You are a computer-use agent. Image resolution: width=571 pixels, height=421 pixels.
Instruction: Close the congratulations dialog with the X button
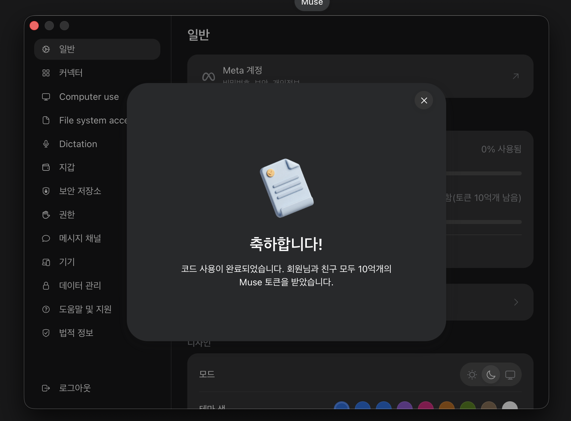(x=424, y=100)
